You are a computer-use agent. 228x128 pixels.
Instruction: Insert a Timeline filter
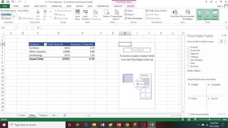pyautogui.click(x=85, y=15)
